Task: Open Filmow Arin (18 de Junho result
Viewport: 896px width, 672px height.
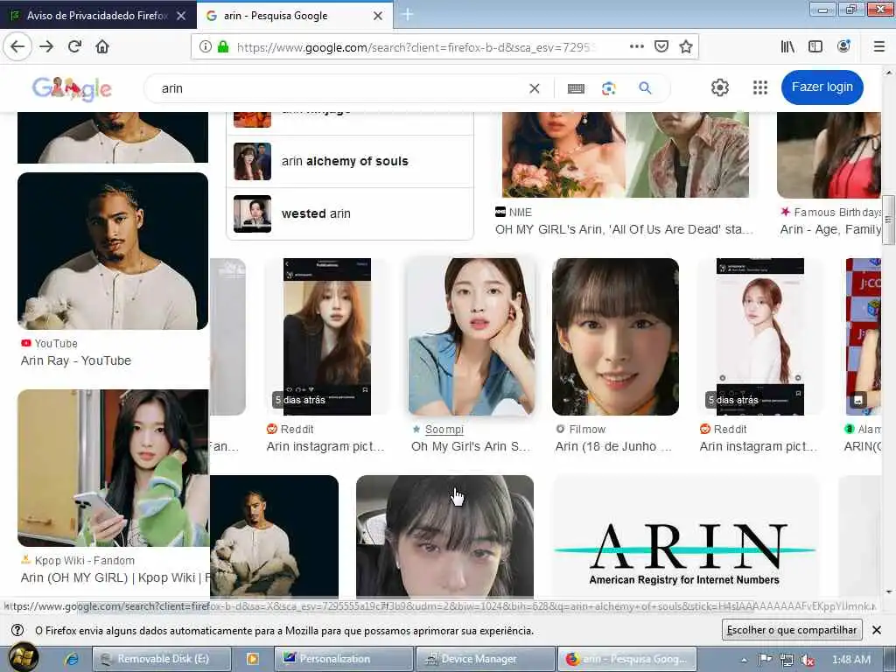Action: click(613, 446)
